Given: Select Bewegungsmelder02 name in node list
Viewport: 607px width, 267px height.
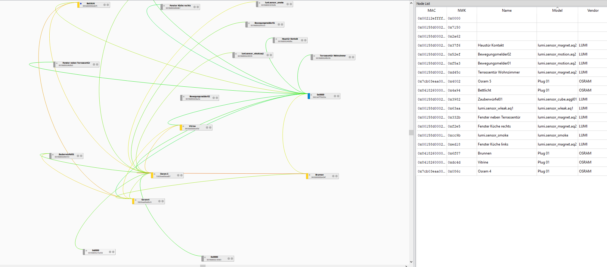Looking at the screenshot, I should 507,54.
